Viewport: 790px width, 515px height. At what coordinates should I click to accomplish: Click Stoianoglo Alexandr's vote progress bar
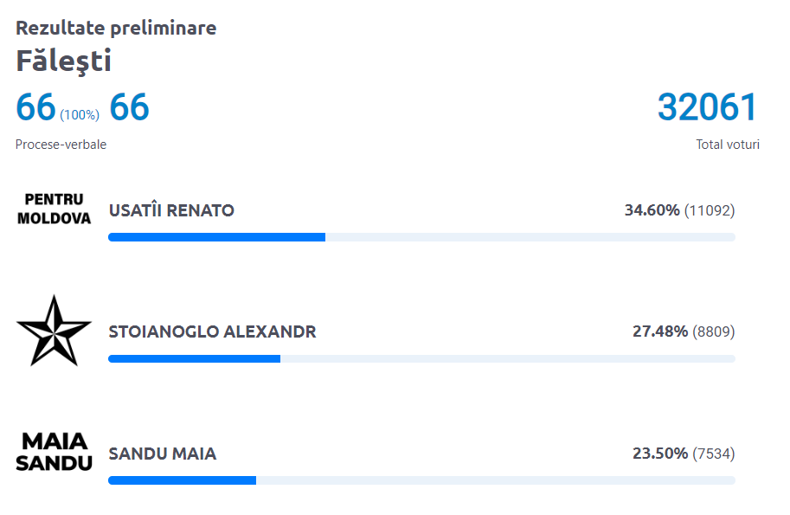[x=421, y=359]
